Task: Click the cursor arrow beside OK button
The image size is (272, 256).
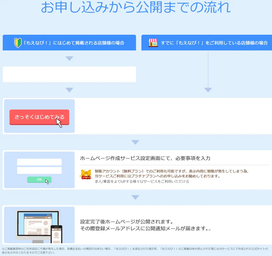Action: (x=47, y=181)
